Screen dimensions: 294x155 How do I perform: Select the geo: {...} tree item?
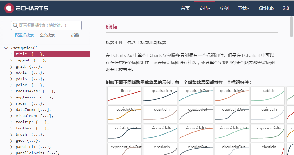[28, 140]
